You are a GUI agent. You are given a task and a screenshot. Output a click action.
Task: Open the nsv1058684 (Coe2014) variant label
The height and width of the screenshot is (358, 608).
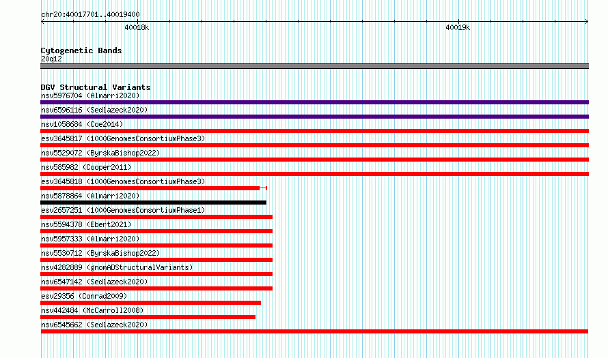[82, 124]
